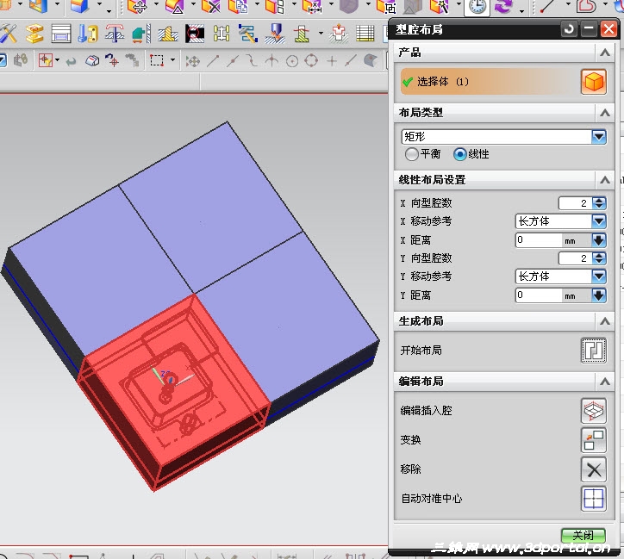Open the Bill of Material table icon

click(x=365, y=34)
